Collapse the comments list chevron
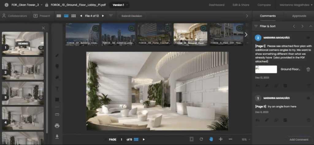 click(x=311, y=26)
